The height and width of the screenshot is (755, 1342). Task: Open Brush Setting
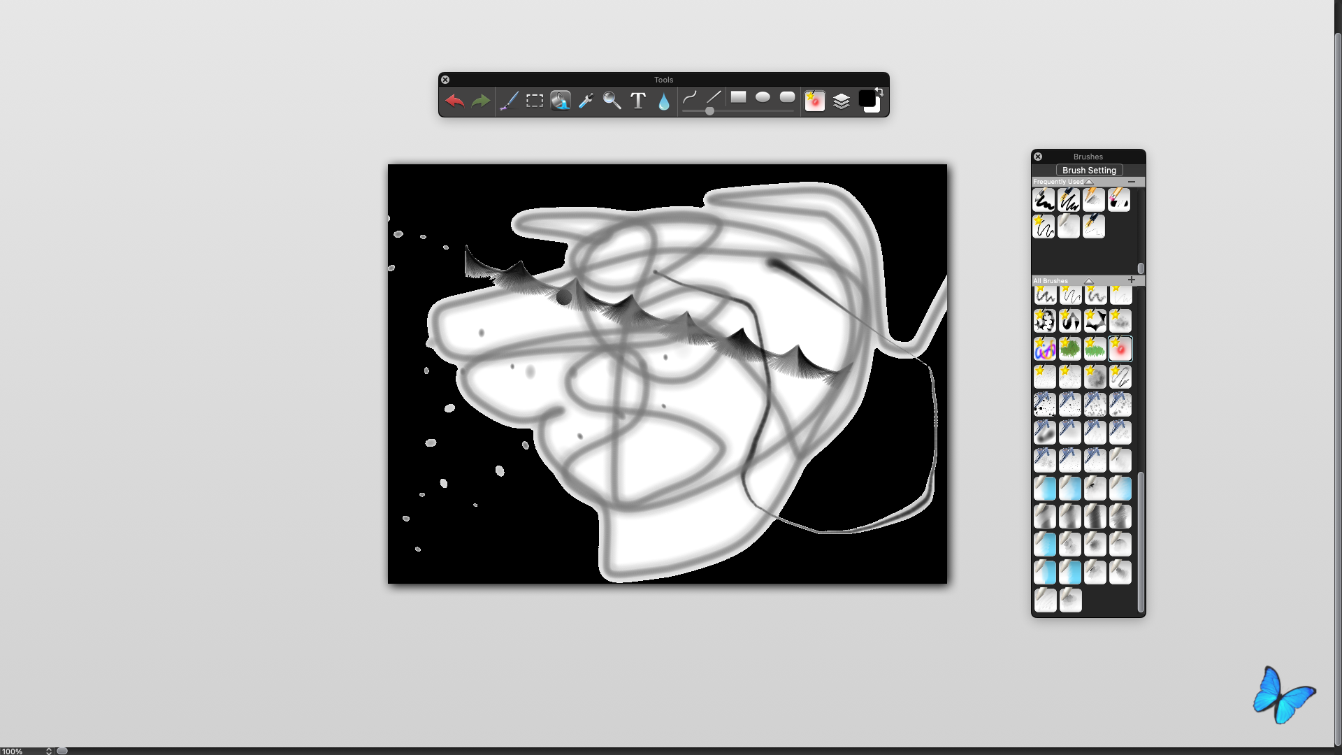tap(1089, 170)
